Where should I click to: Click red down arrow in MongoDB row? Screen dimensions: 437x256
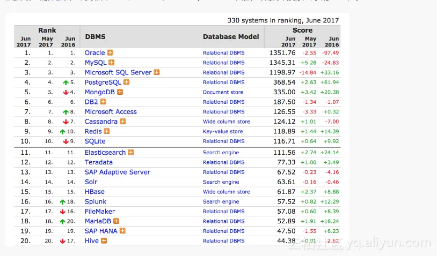(x=66, y=92)
